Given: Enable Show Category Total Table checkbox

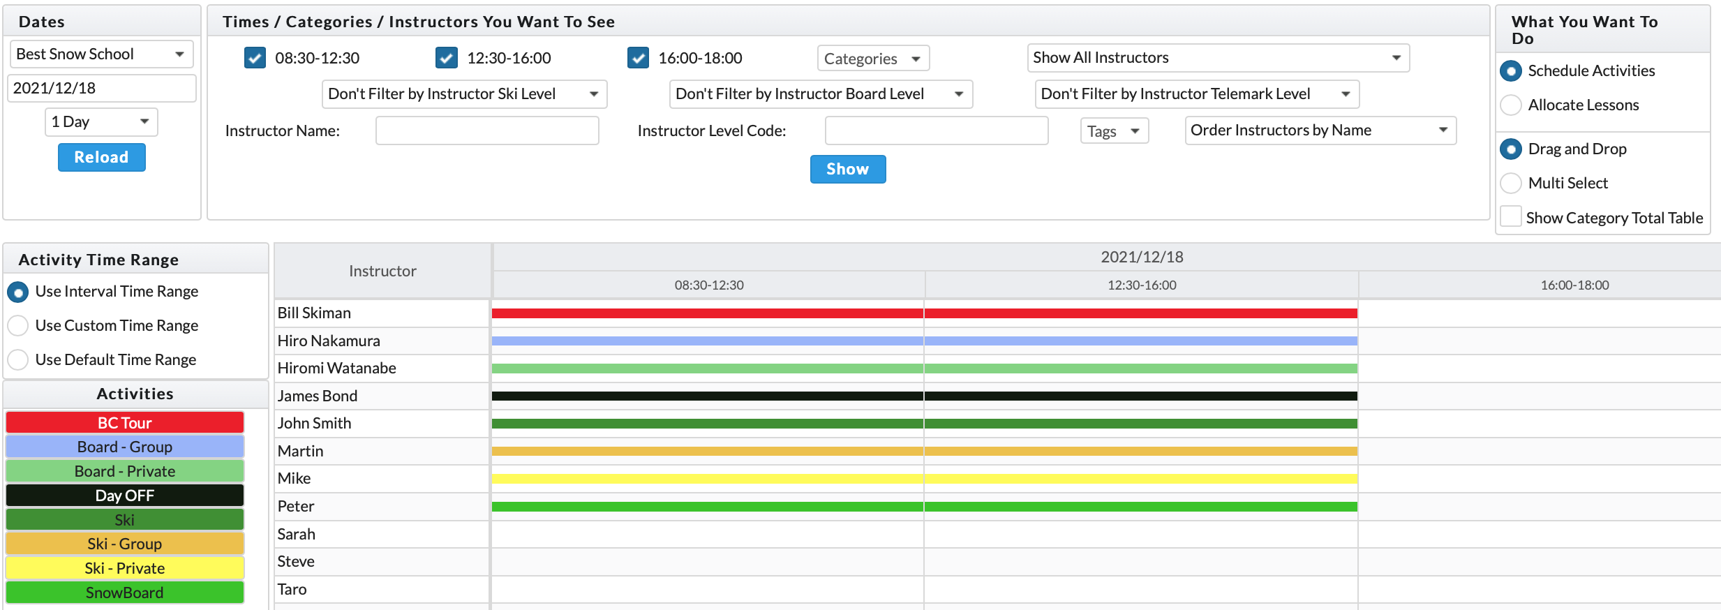Looking at the screenshot, I should 1511,217.
